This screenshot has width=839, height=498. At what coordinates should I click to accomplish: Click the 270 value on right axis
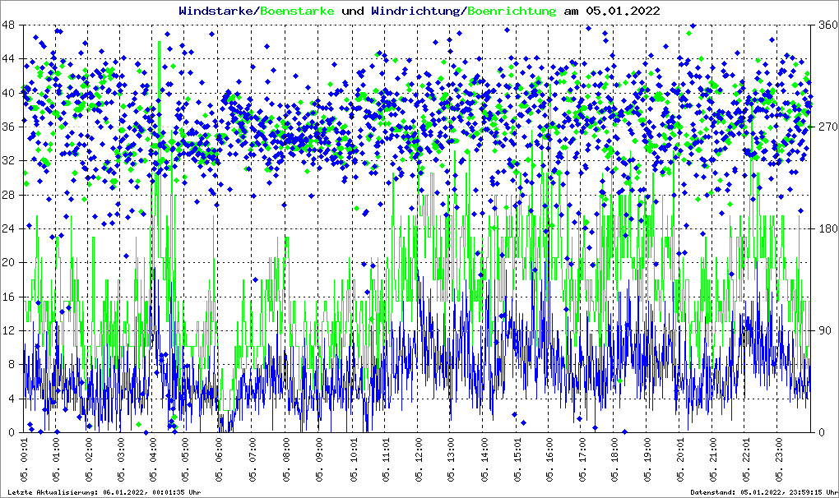(x=825, y=127)
